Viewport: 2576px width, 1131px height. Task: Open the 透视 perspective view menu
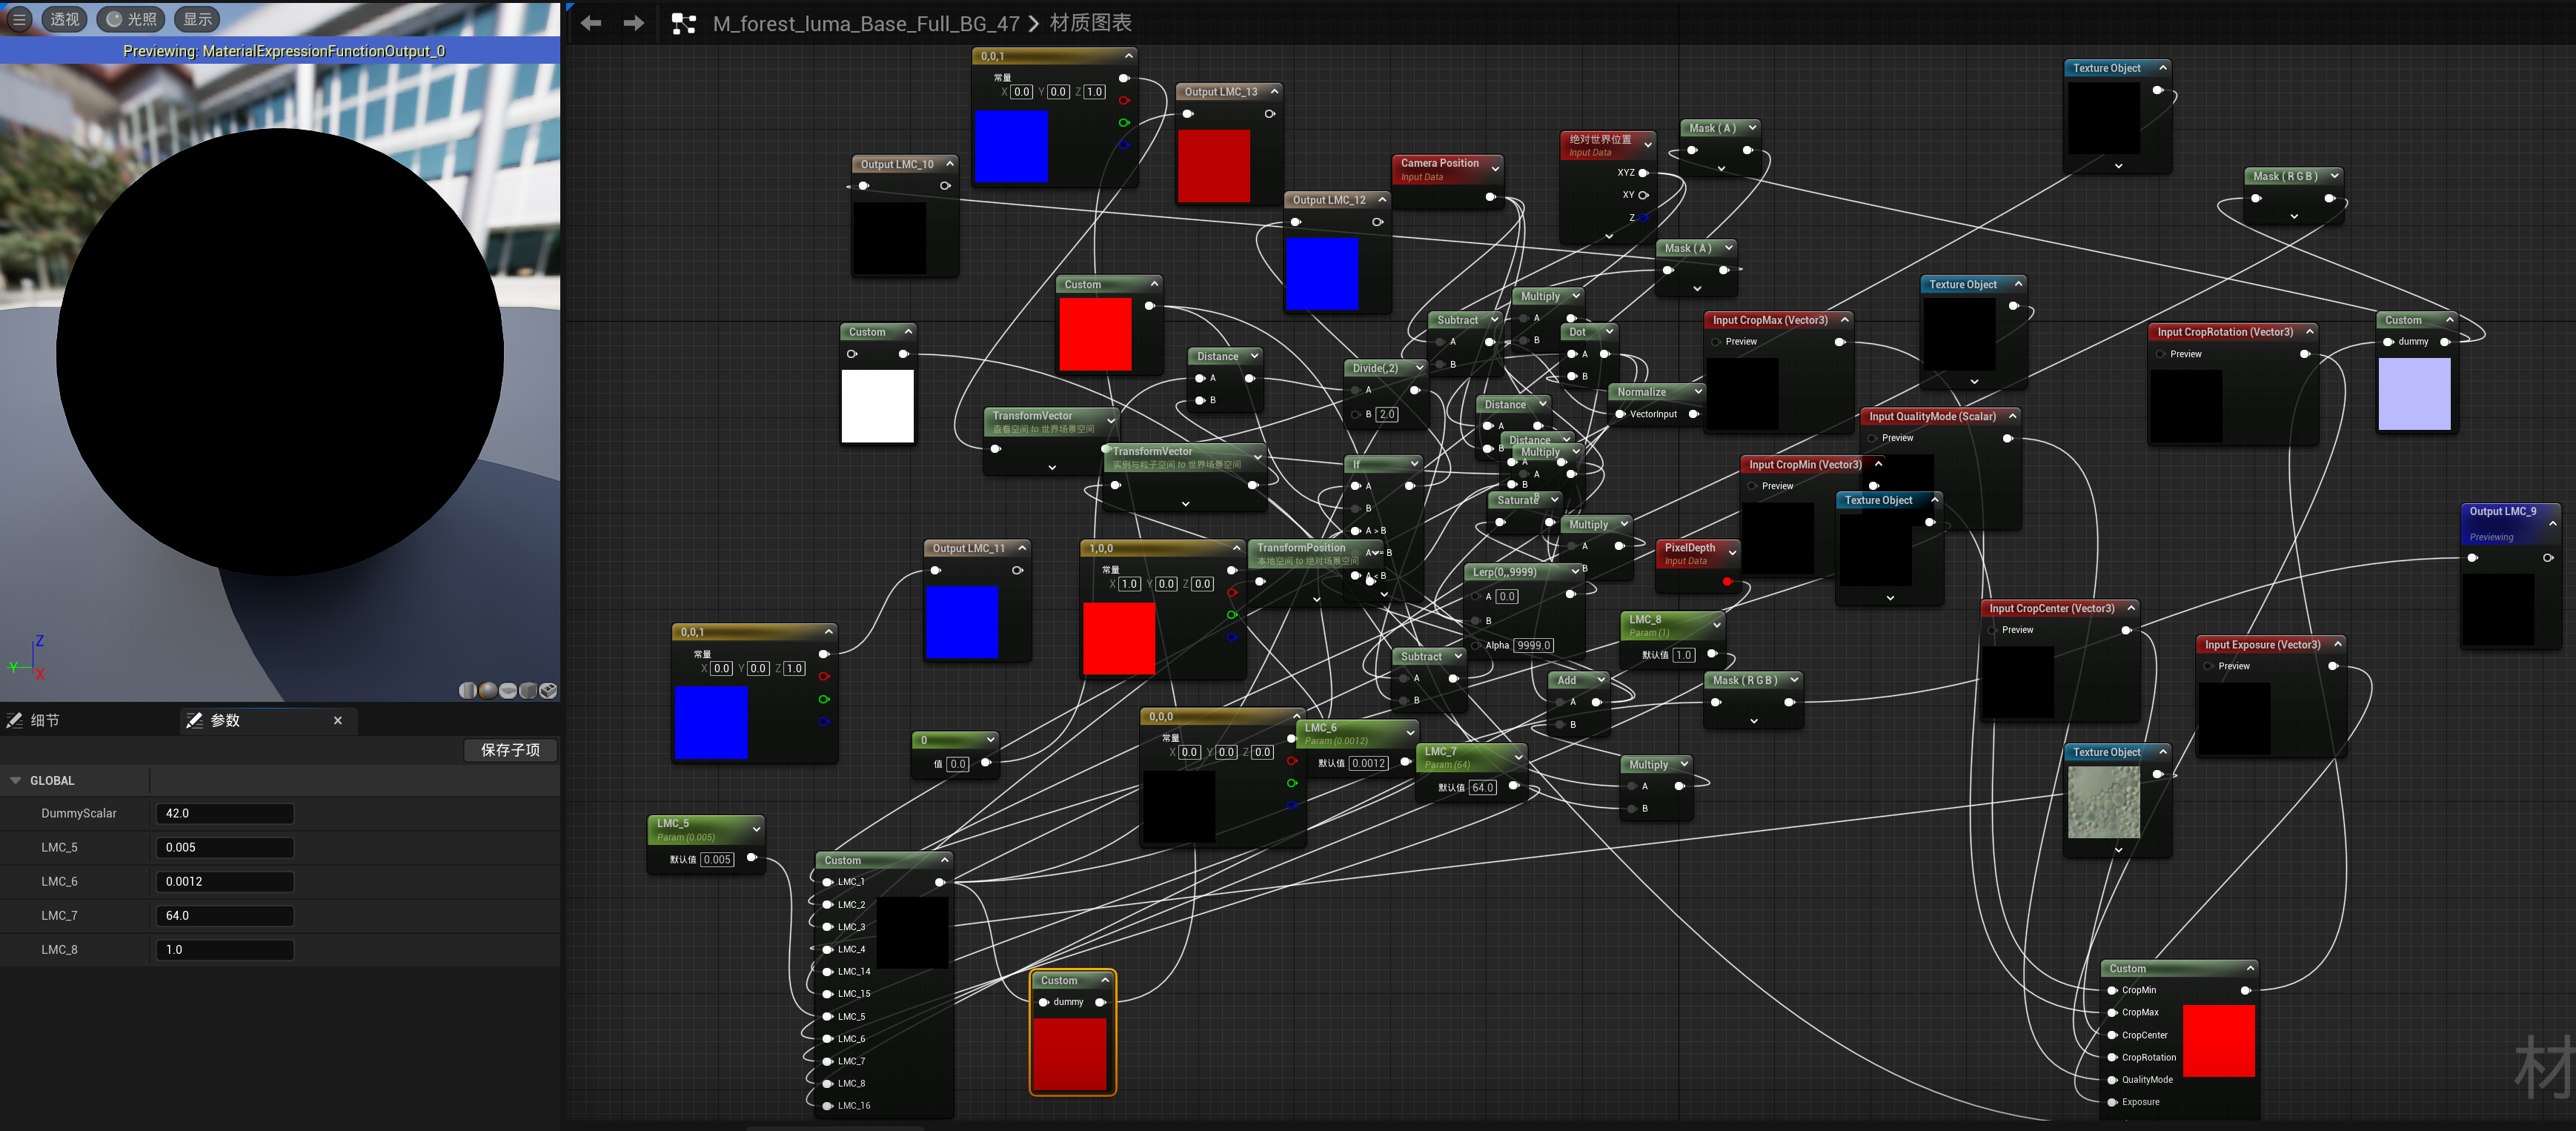click(x=65, y=19)
